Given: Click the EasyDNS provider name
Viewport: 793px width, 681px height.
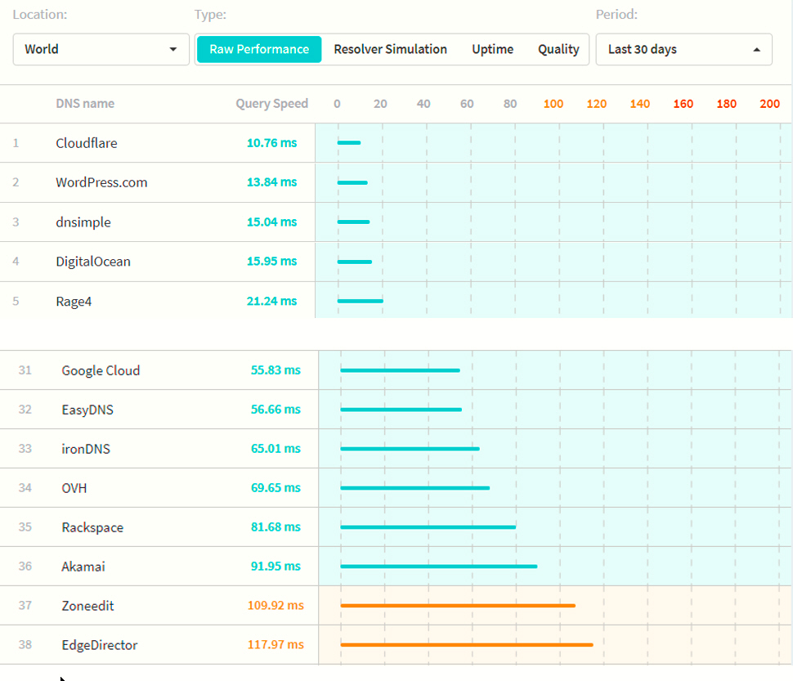Looking at the screenshot, I should tap(87, 410).
